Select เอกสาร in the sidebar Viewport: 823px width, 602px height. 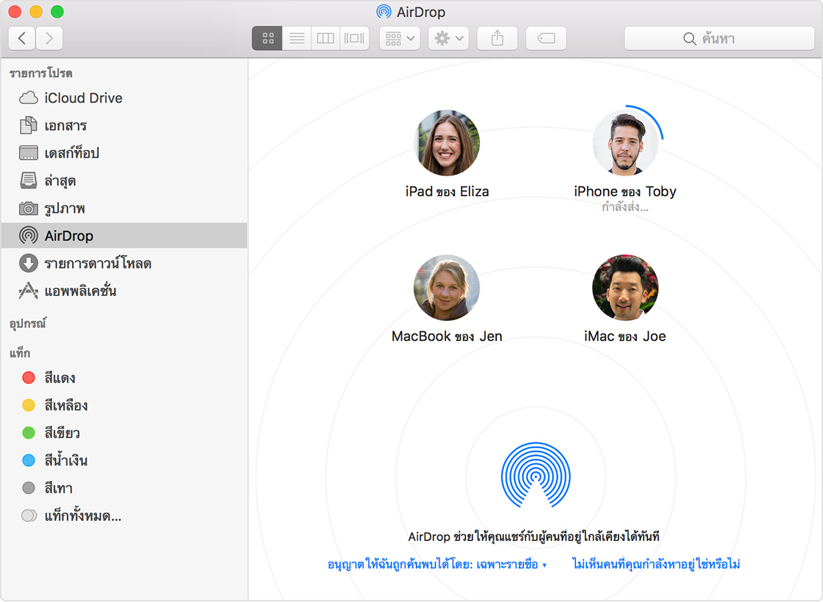click(x=123, y=125)
